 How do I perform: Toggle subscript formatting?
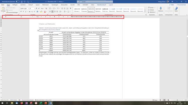click(32, 12)
